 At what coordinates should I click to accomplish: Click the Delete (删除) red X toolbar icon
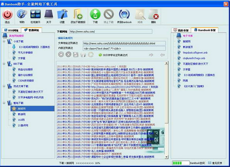(x=154, y=14)
